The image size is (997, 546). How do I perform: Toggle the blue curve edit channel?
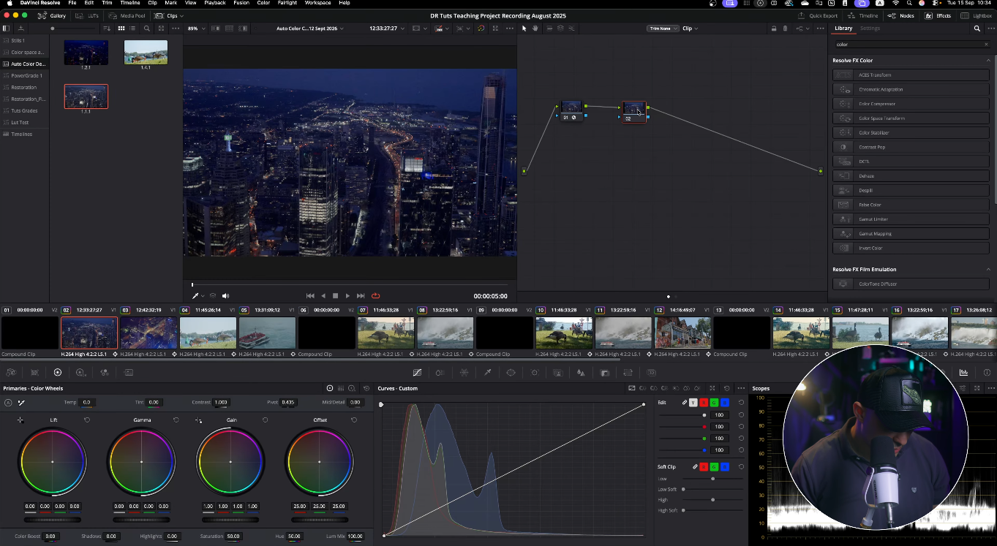(x=724, y=403)
